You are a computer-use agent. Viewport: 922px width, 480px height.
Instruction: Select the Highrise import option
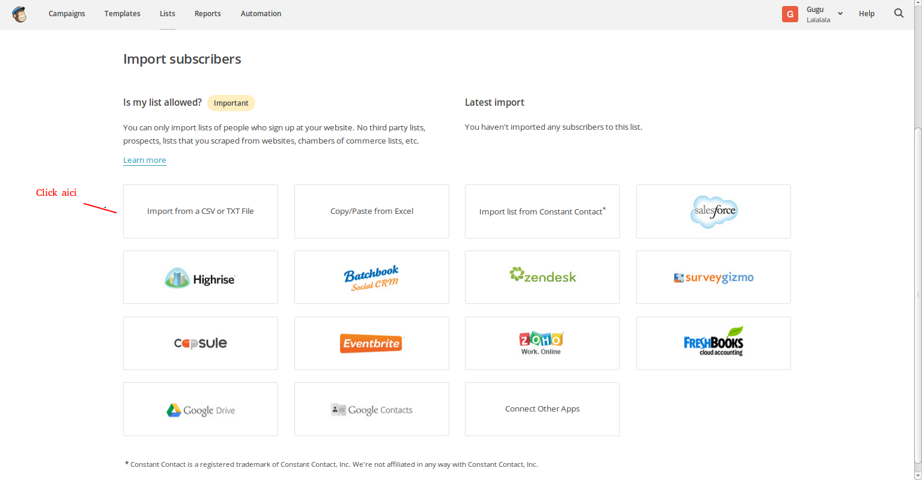[x=201, y=278]
